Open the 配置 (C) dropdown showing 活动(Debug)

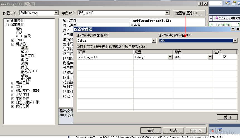tap(56, 13)
